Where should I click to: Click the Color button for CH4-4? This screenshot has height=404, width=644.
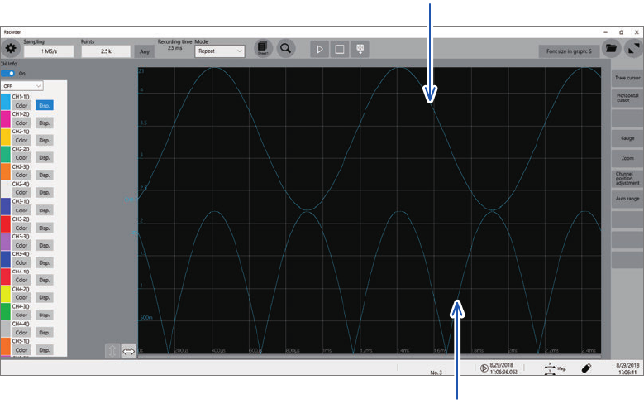[21, 333]
